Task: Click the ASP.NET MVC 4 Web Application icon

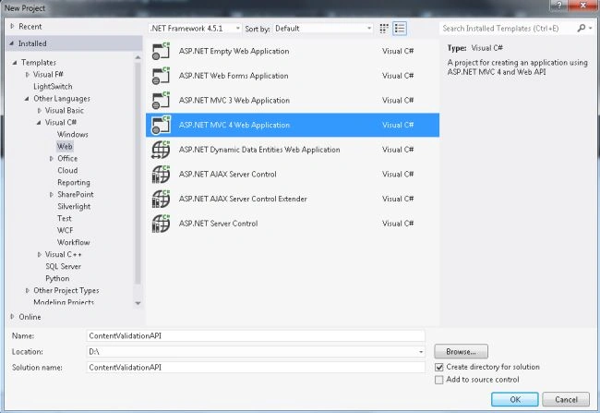Action: [161, 125]
